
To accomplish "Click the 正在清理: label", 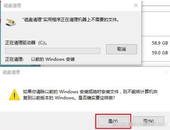I will tap(14, 59).
